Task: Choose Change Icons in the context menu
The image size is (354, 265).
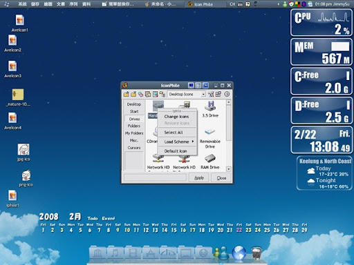Action: [177, 117]
